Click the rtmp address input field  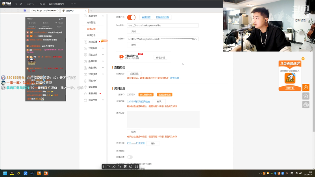coord(163,26)
